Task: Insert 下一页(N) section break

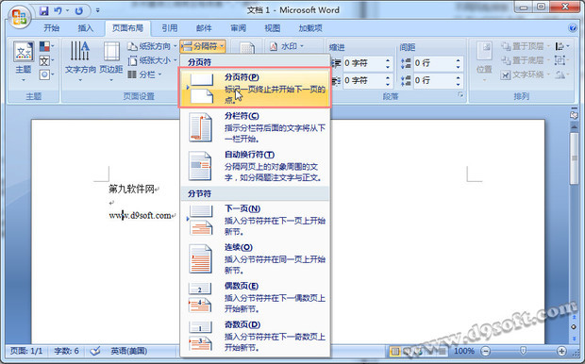Action: pos(255,220)
